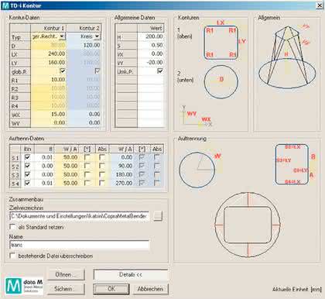The width and height of the screenshot is (325, 299).
Task: Close the TD-i Kontur dialog
Action: [320, 5]
